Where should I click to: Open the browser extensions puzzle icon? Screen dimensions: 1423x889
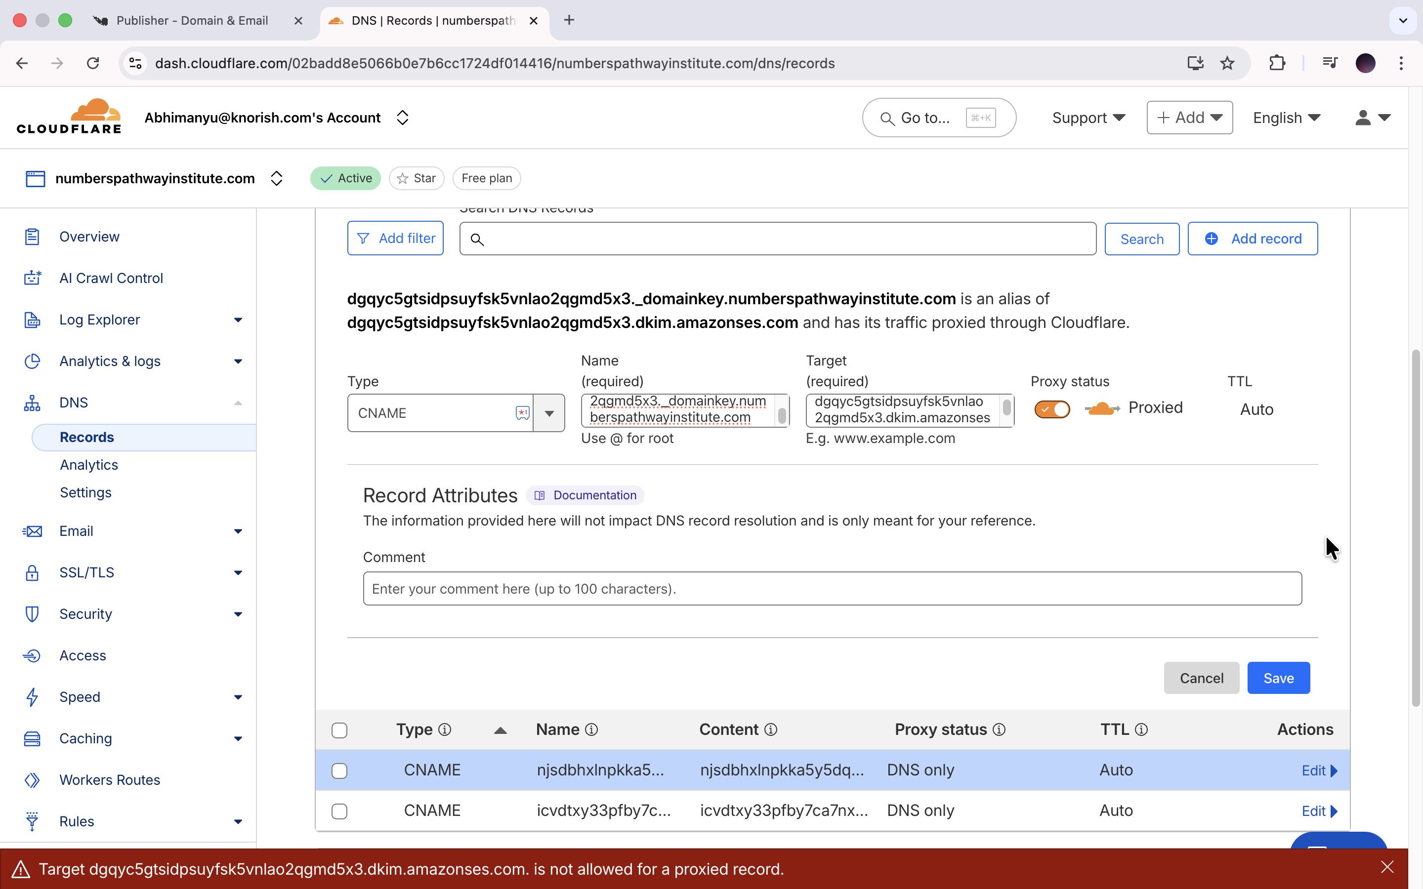(1277, 63)
